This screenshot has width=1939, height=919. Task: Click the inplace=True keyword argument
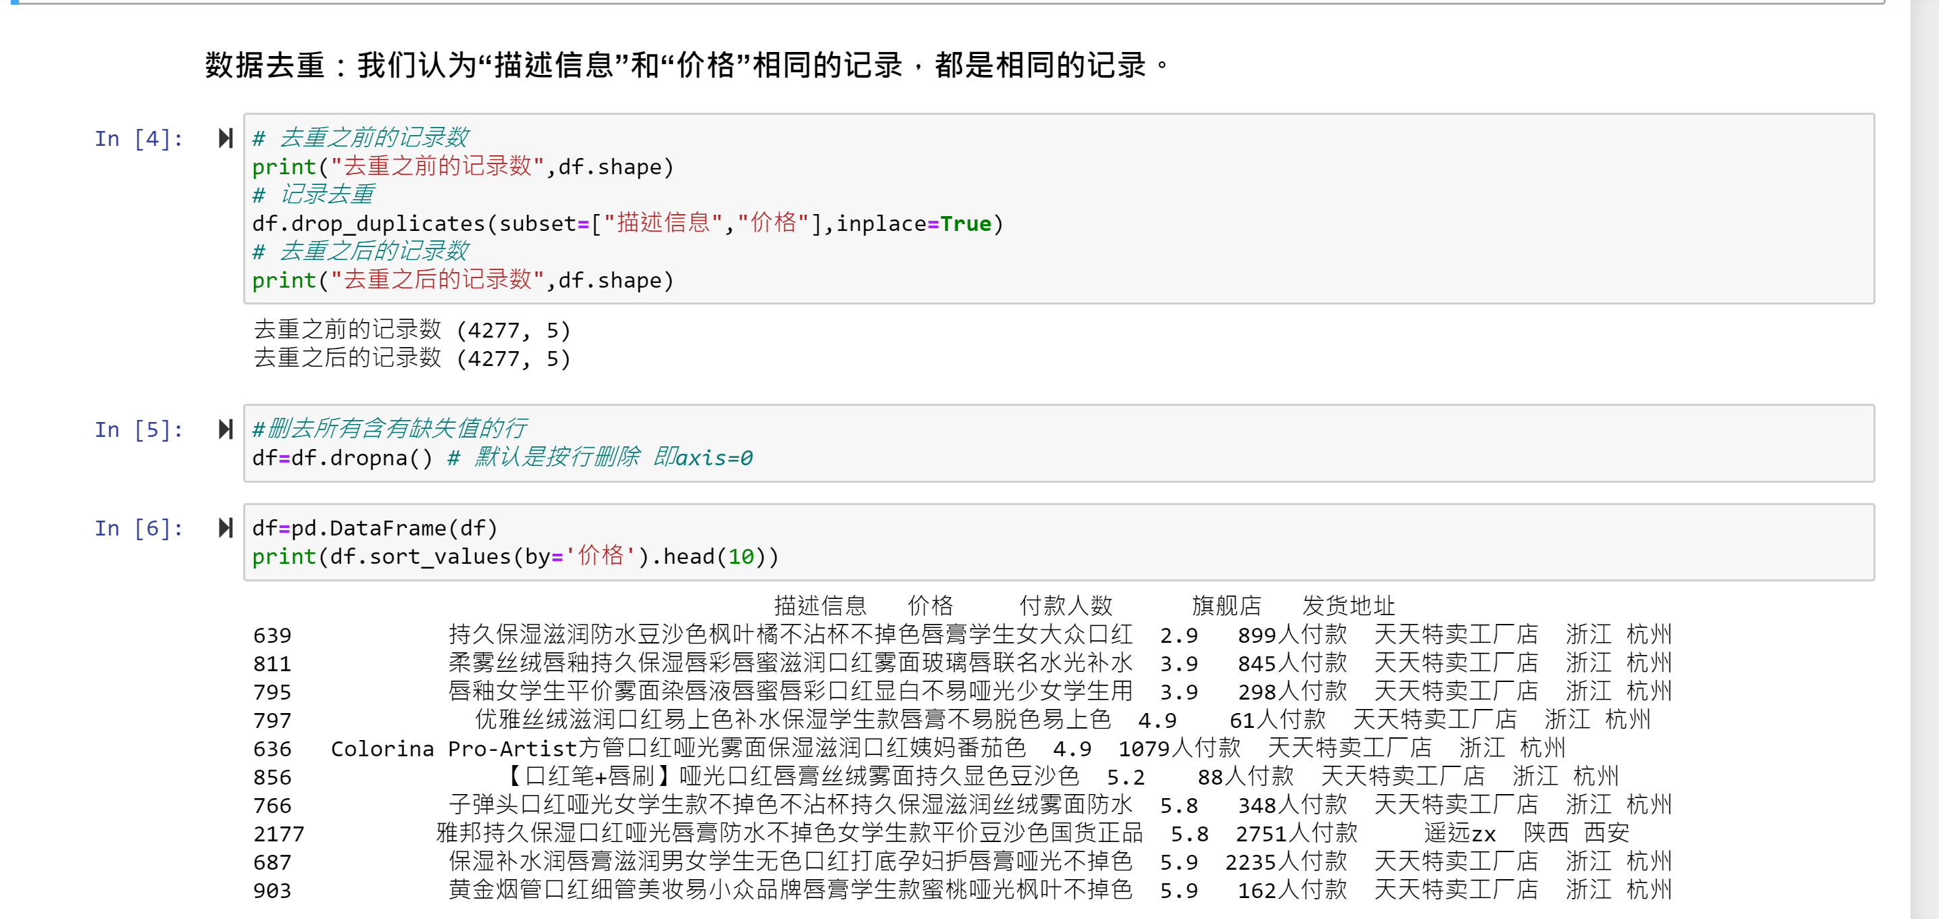point(914,224)
